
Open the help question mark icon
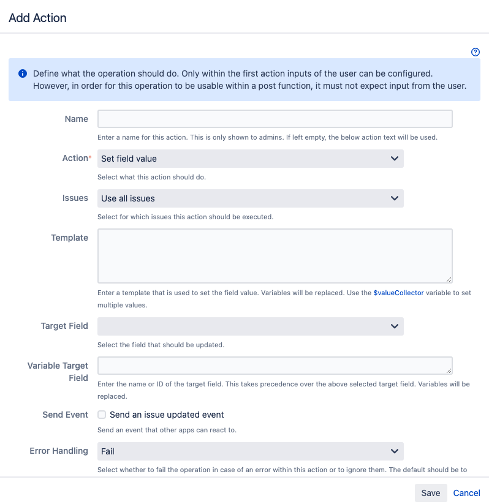(476, 53)
